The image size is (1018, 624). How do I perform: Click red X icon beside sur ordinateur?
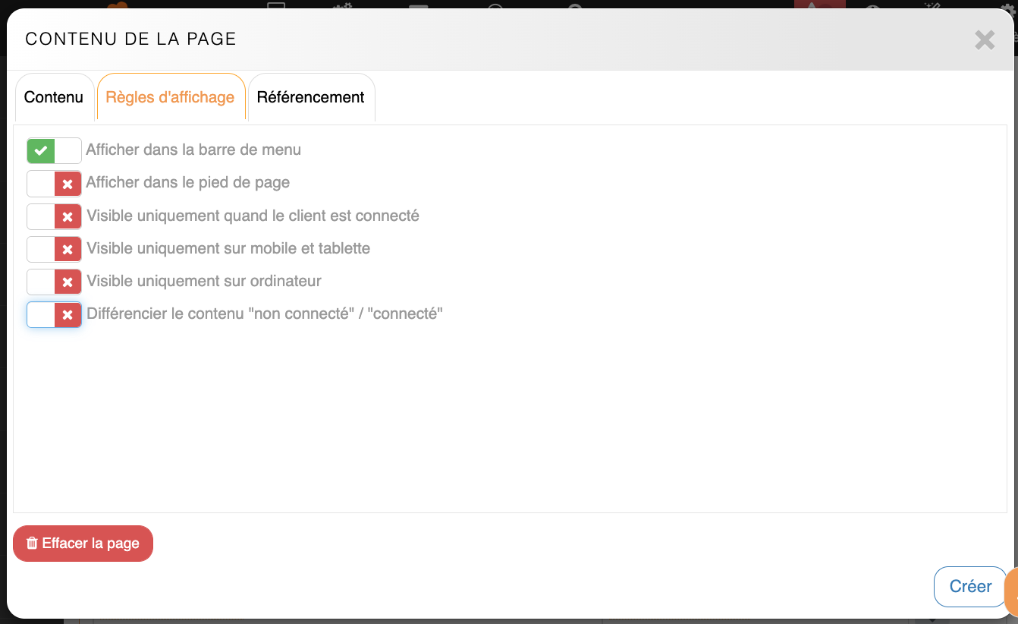(68, 282)
